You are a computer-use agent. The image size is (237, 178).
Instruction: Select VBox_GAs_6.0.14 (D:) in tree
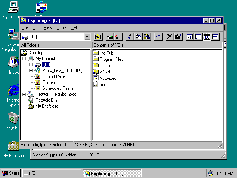click(x=63, y=70)
